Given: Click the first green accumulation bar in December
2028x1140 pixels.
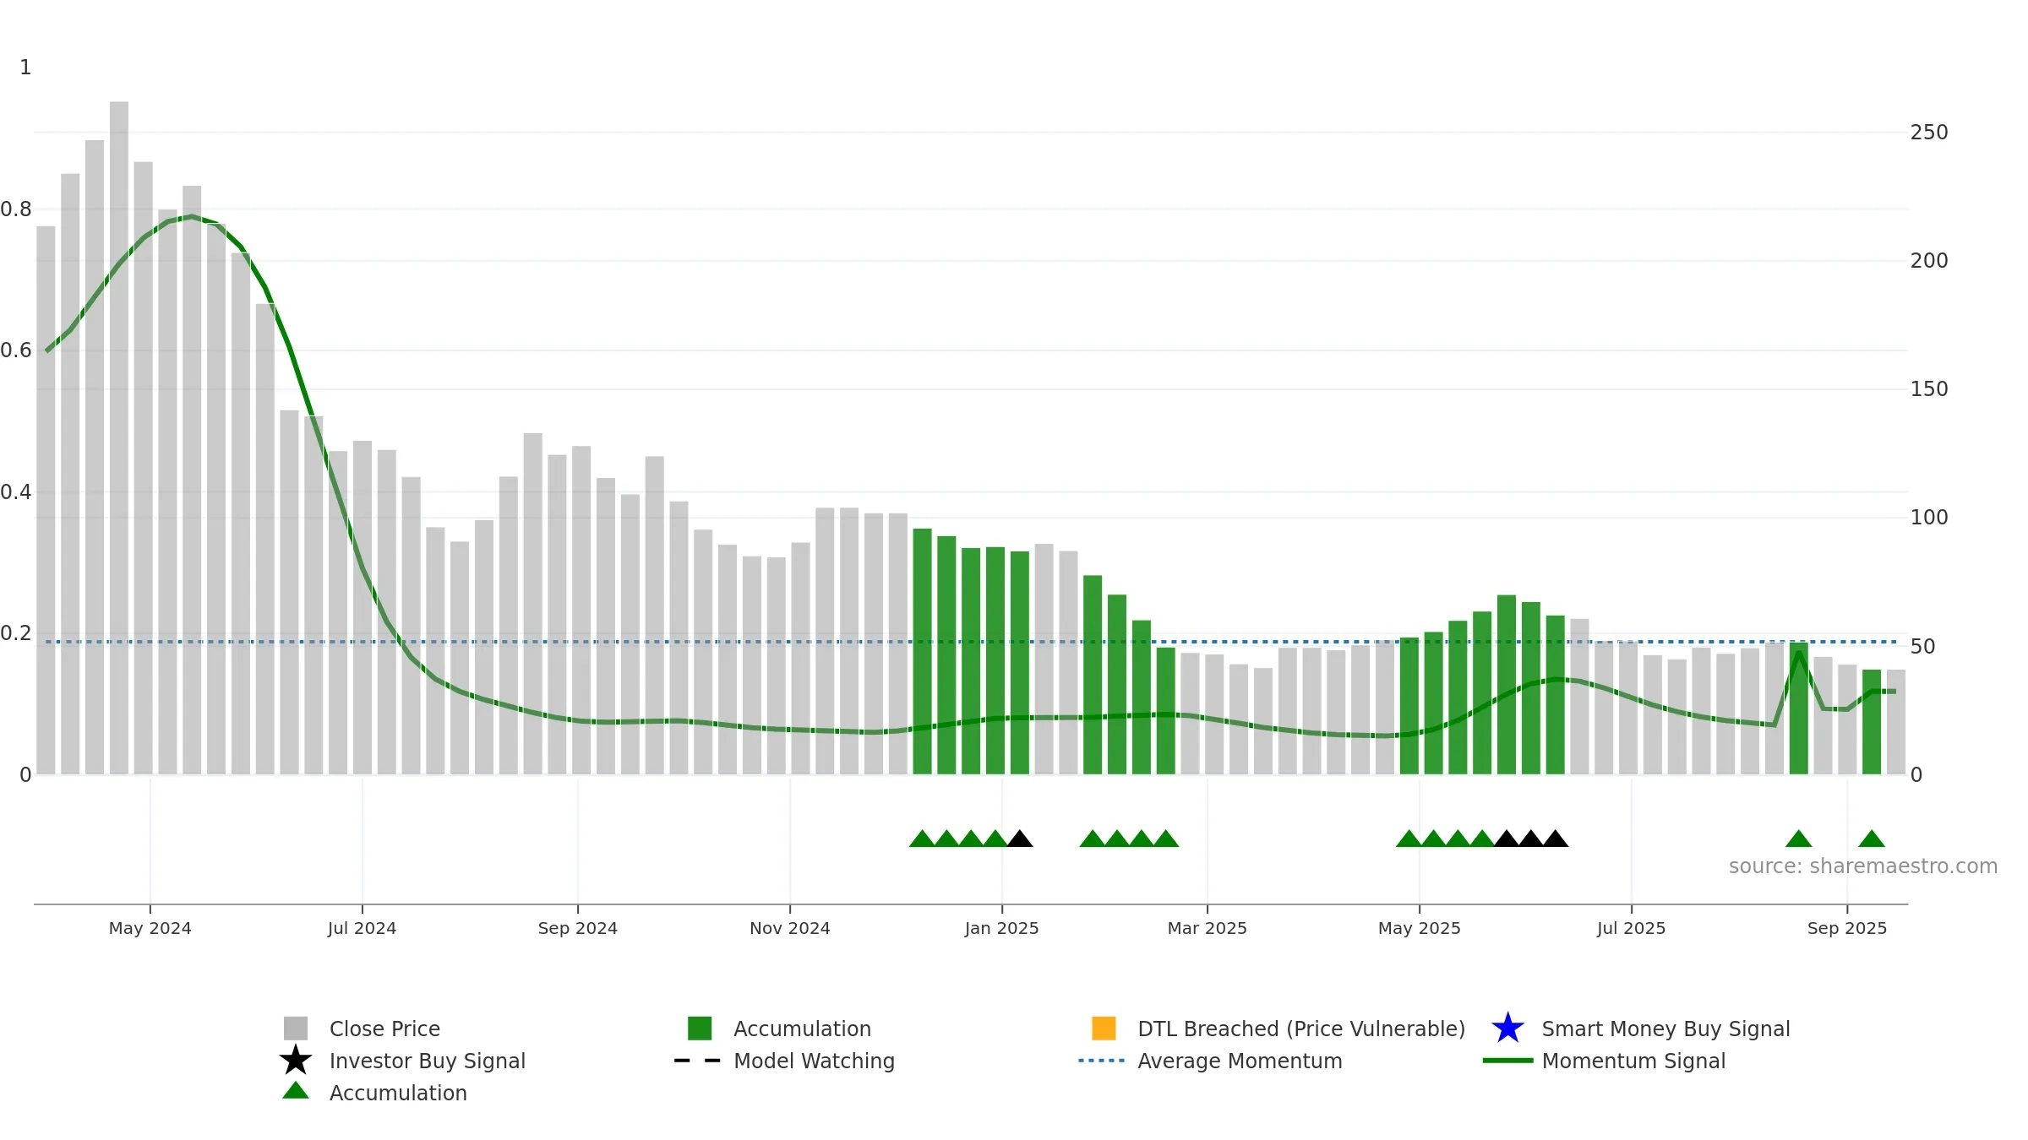Looking at the screenshot, I should (x=922, y=652).
